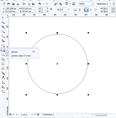Click the Cut scissors icon
Screen dimensions: 116x118
pos(24,4)
